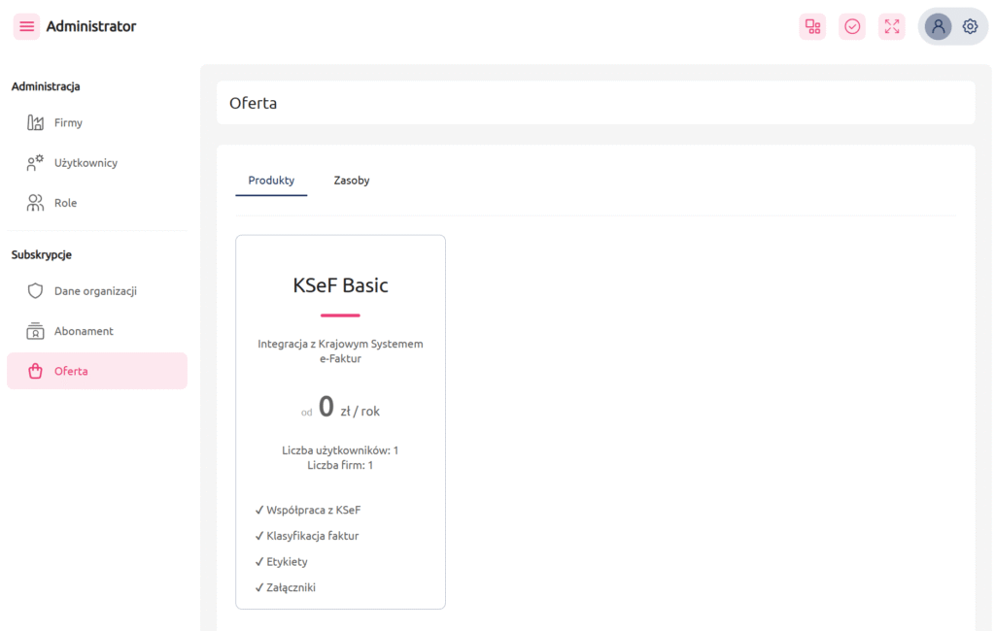The width and height of the screenshot is (995, 631).
Task: Open the dashboard widgets icon in header
Action: pos(812,26)
